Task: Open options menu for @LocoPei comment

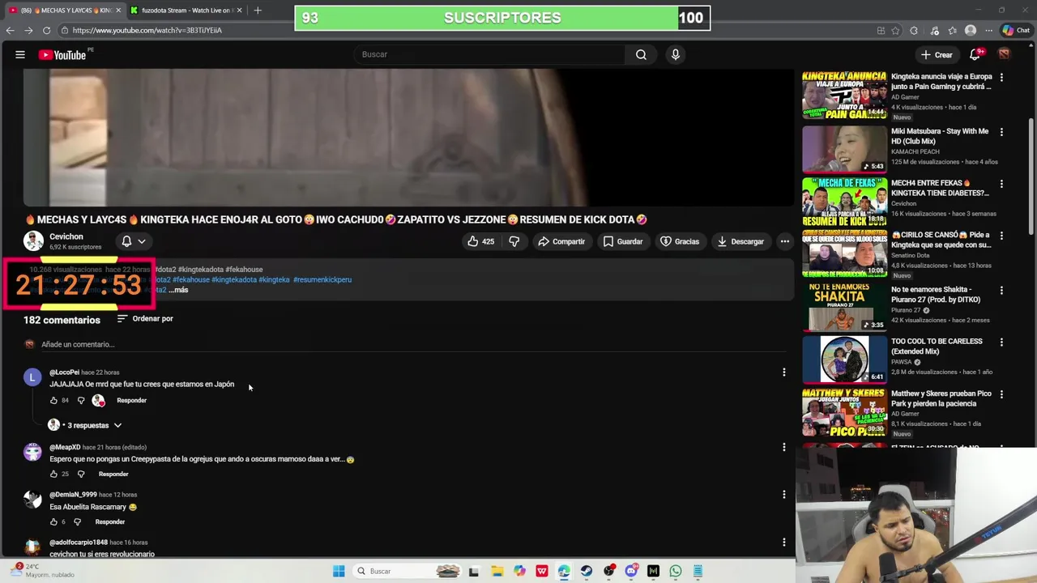Action: pos(783,372)
